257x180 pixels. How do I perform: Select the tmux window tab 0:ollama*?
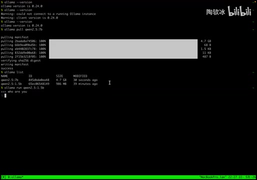pos(15,177)
